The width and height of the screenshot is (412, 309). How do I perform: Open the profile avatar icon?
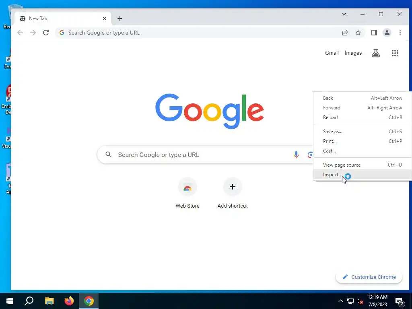click(x=387, y=33)
